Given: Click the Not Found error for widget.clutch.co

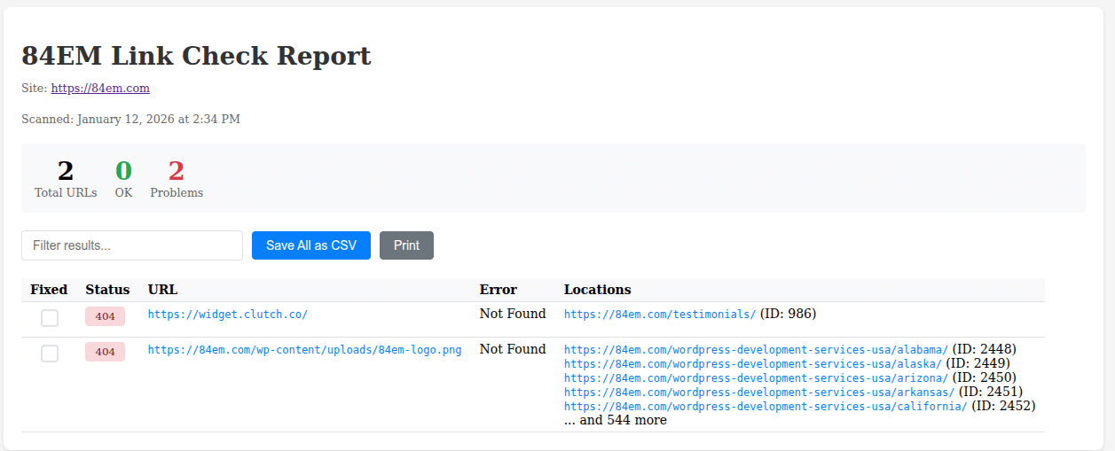Looking at the screenshot, I should 513,314.
